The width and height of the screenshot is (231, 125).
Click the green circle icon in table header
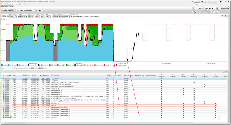pos(10,76)
